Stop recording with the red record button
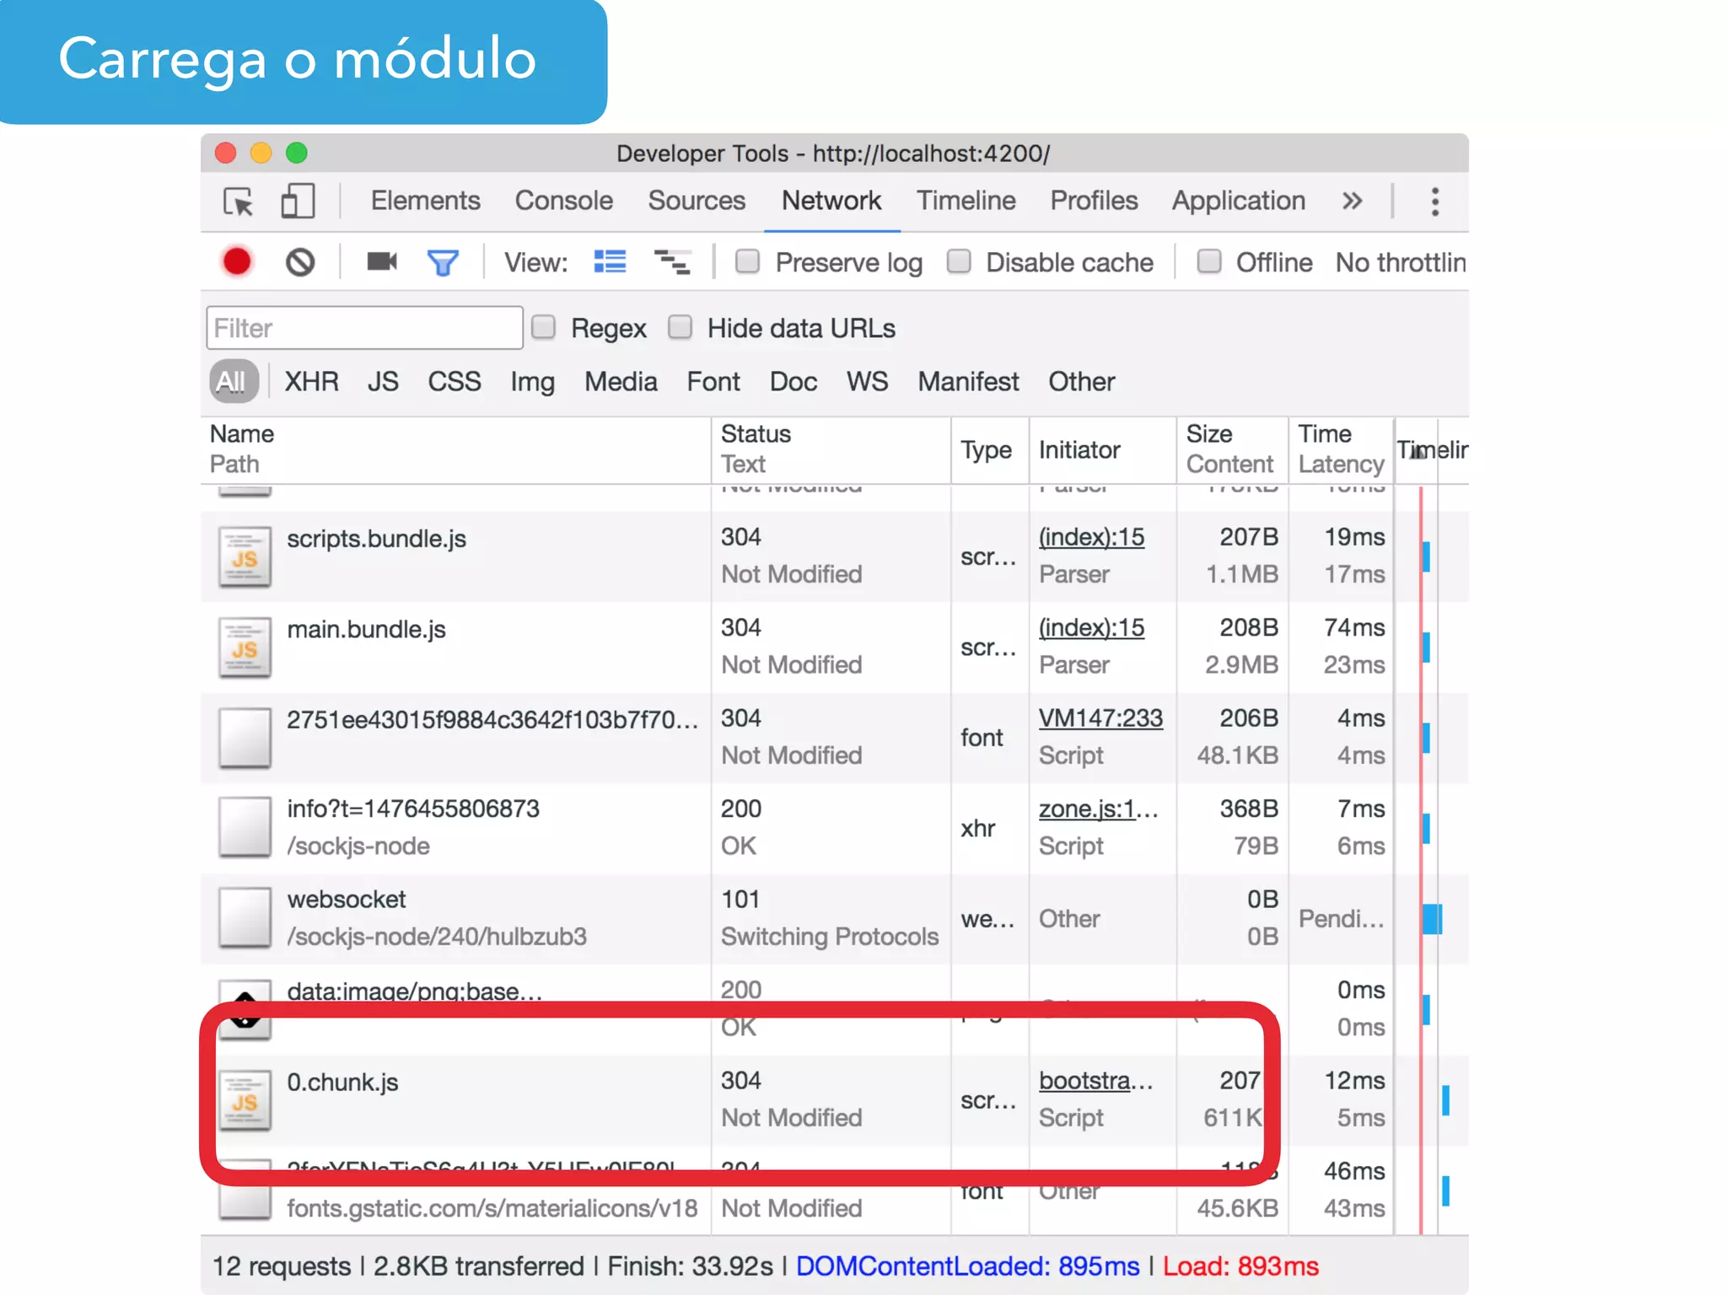This screenshot has height=1295, width=1727. (237, 262)
